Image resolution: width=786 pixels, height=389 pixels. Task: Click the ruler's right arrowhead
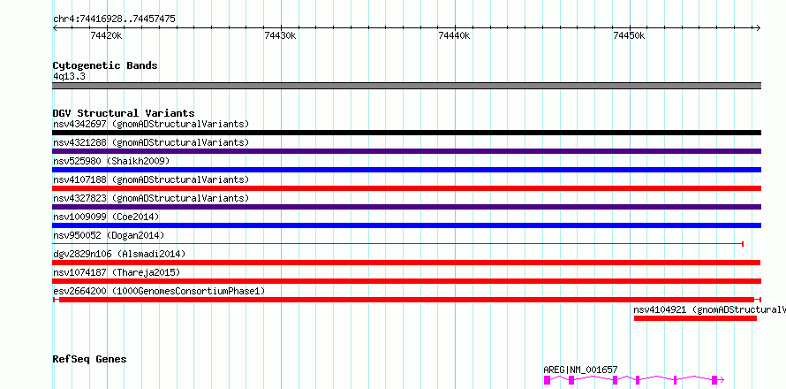tap(758, 27)
